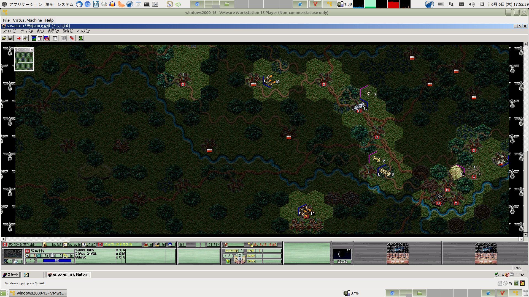
Task: Click the windows2000-15 VMware button in bottom panel
Action: pos(38,293)
